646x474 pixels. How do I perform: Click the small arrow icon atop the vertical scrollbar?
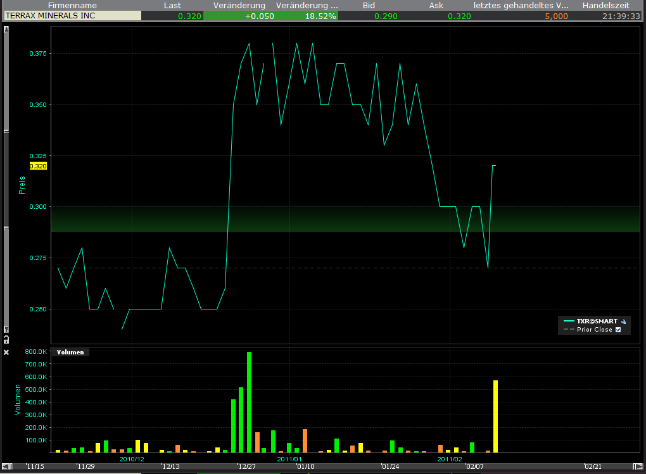point(6,29)
